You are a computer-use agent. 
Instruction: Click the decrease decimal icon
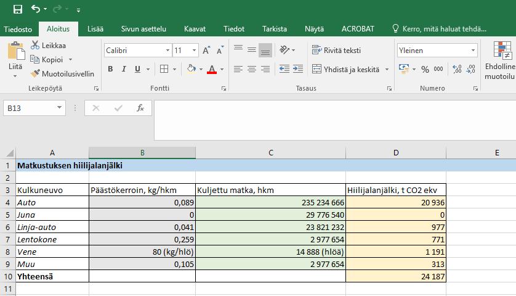(470, 69)
